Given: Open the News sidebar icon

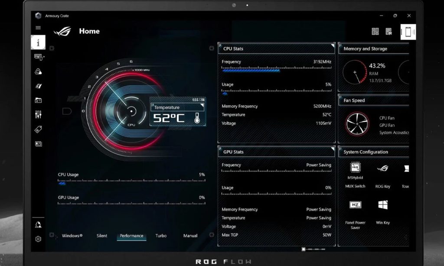Looking at the screenshot, I should pyautogui.click(x=39, y=144).
